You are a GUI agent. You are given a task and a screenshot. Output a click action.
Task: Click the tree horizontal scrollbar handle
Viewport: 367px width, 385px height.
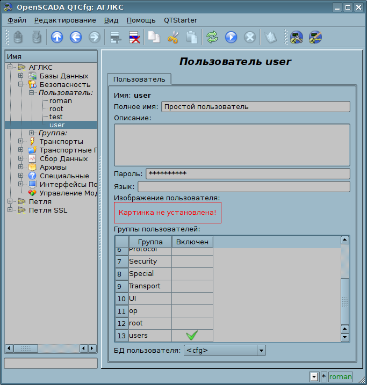(x=26, y=348)
